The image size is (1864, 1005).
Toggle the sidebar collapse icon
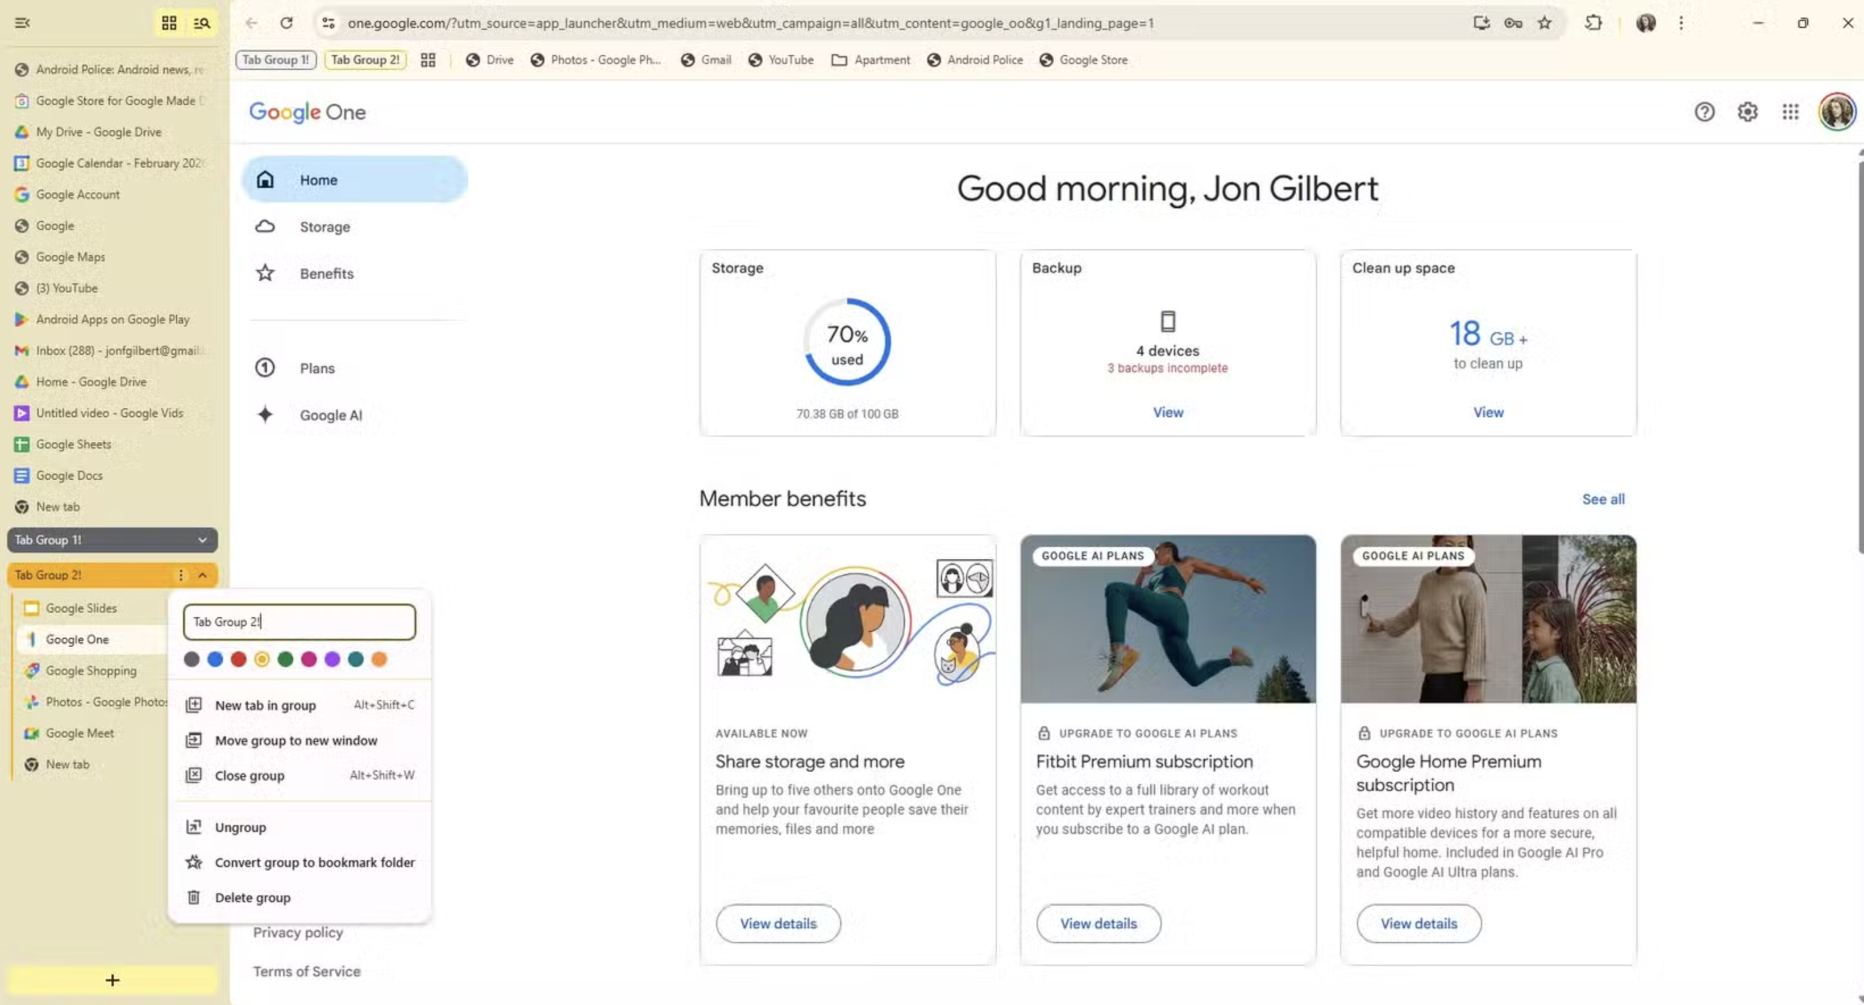(x=22, y=22)
